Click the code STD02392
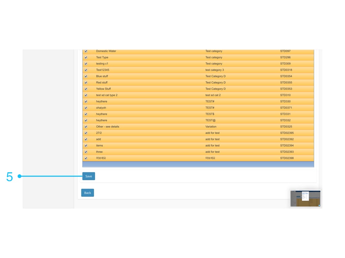Screen dimensions: 345x258 tap(287, 139)
